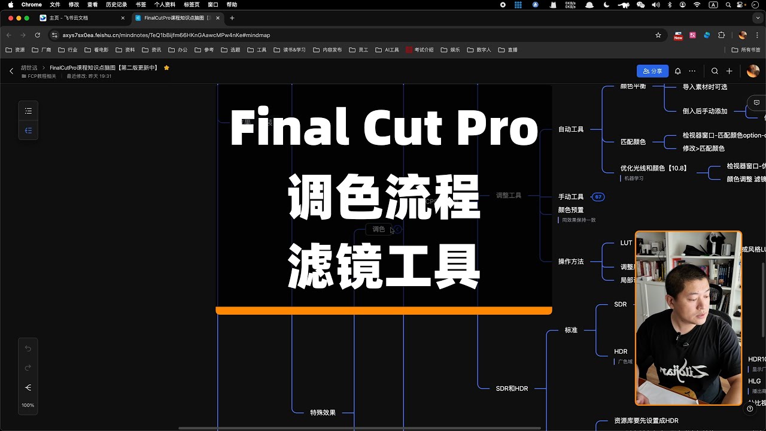Toggle the yellow favorite star beside document title
The height and width of the screenshot is (431, 766).
166,68
